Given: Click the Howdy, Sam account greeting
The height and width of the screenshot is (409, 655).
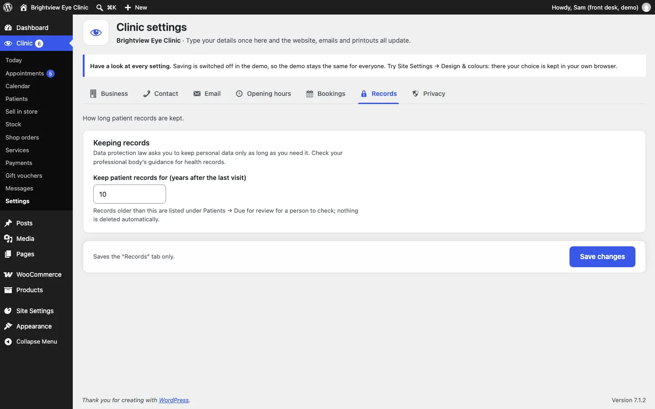Looking at the screenshot, I should 595,7.
